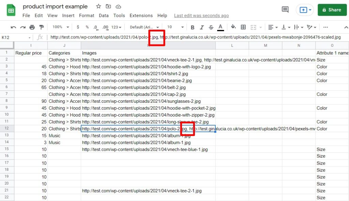Toggle strikethrough formatting
349x201 pixels.
click(x=211, y=27)
